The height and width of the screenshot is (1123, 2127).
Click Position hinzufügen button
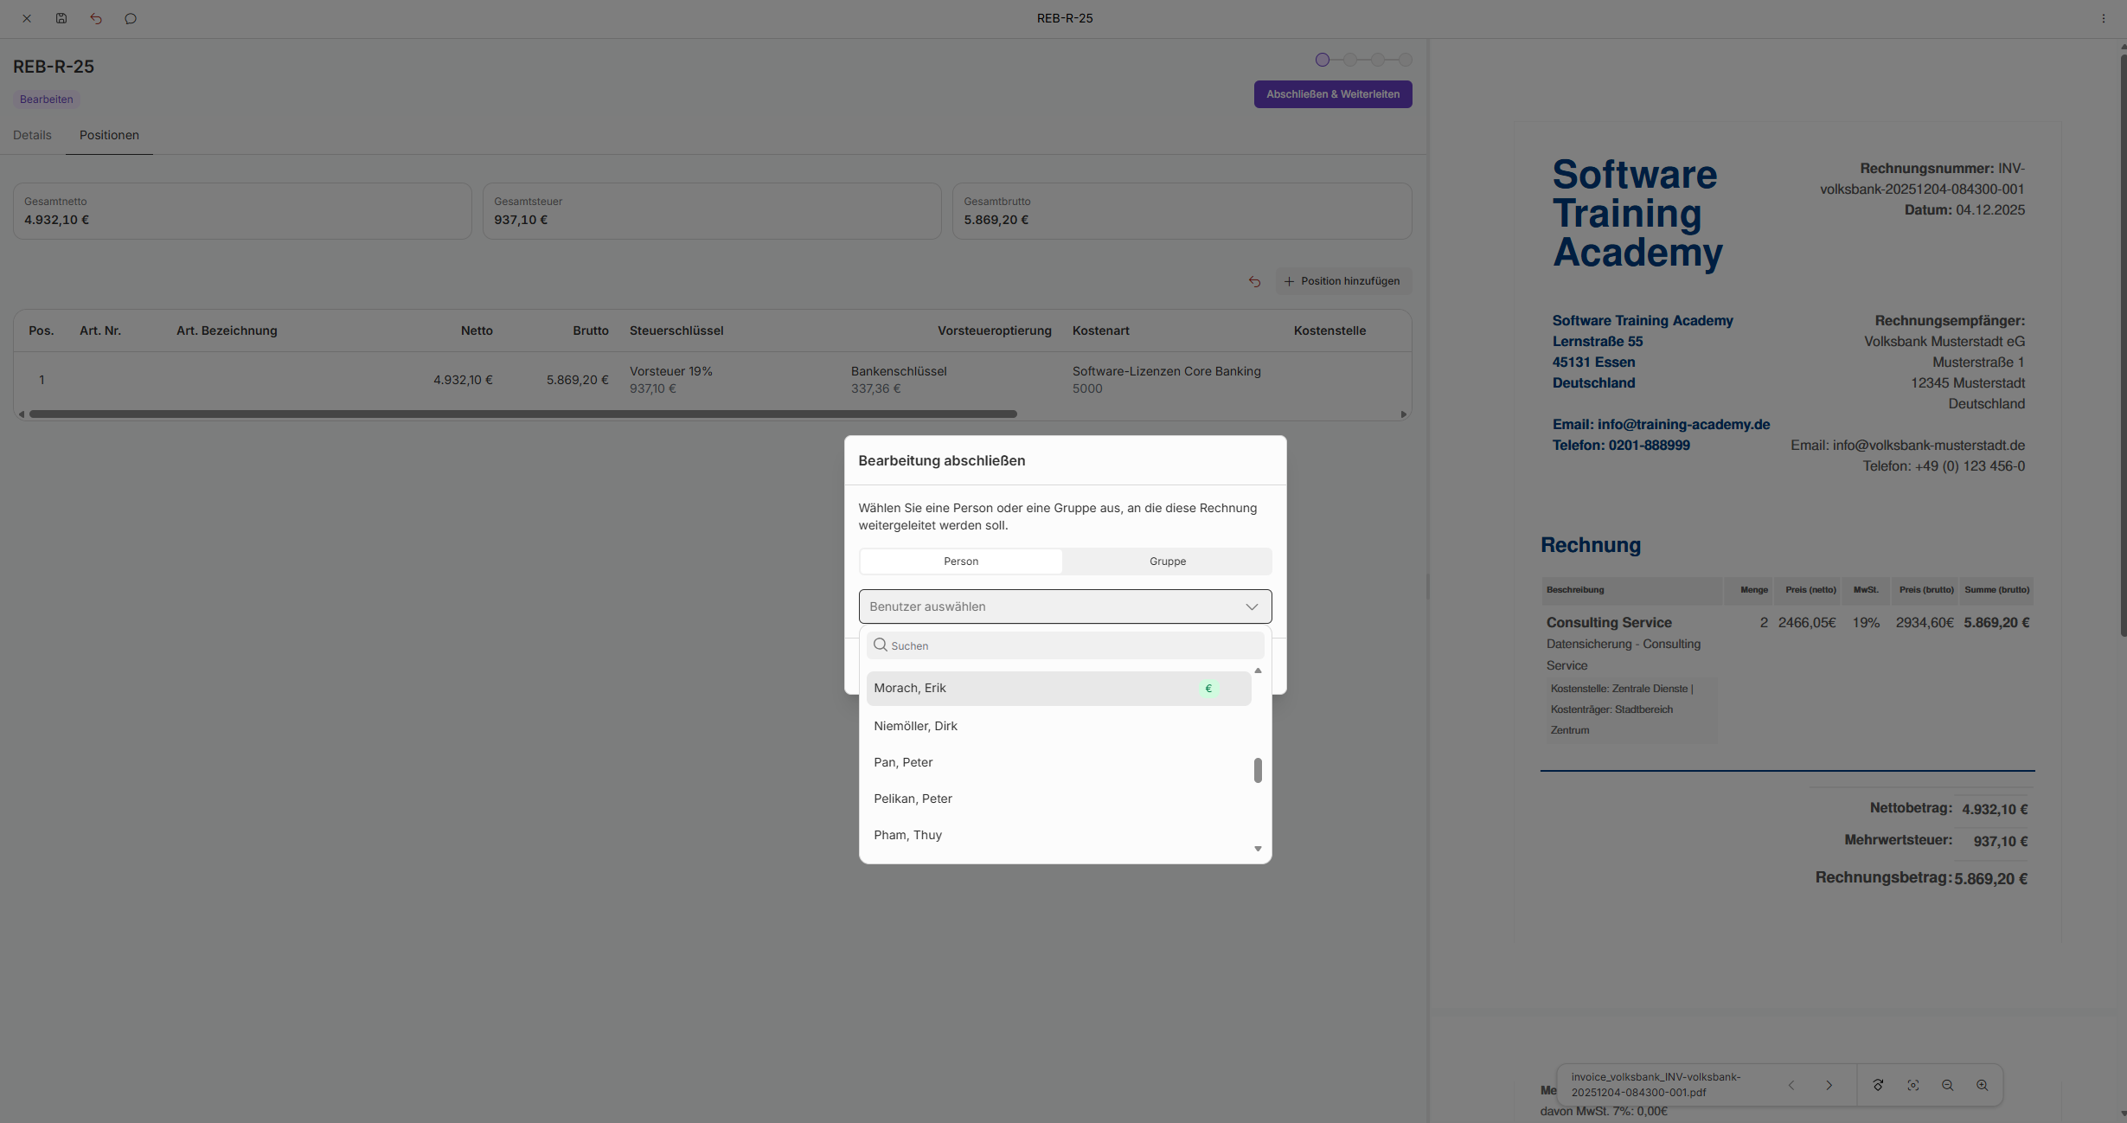pyautogui.click(x=1342, y=281)
